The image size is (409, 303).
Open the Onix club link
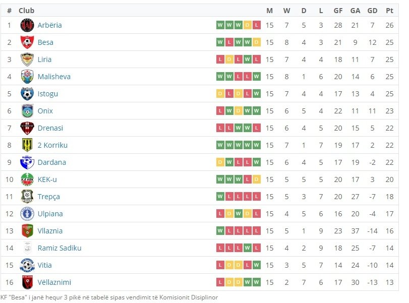(45, 111)
